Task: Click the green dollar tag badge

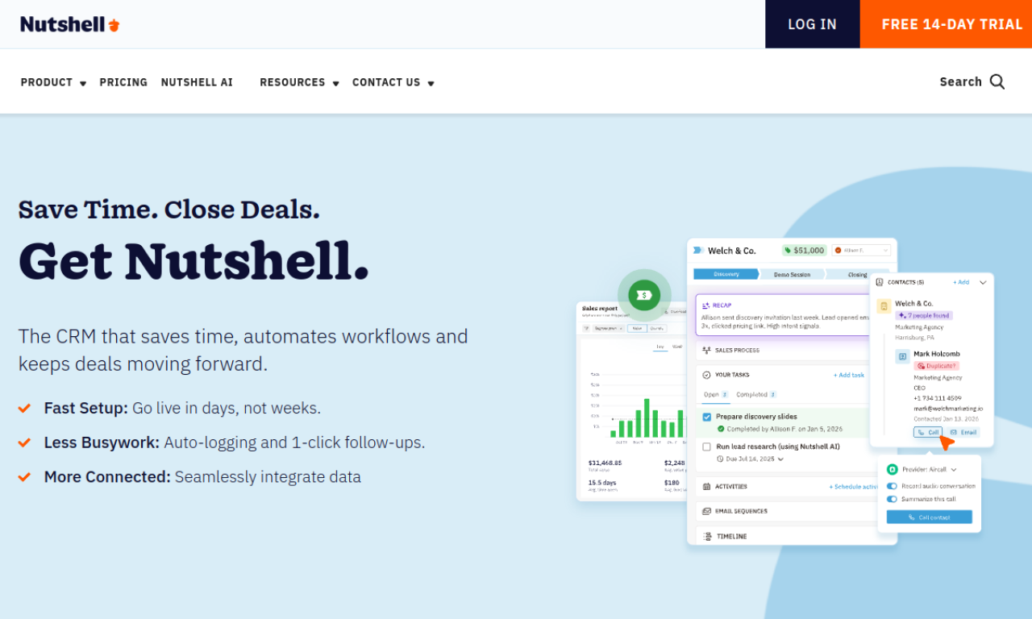Action: (x=643, y=295)
